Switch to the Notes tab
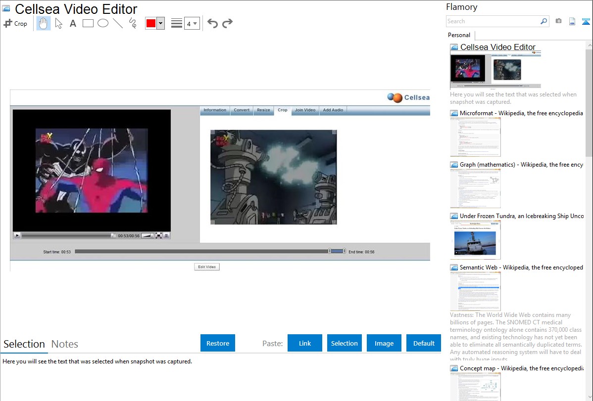Viewport: 593px width, 401px height. click(x=65, y=344)
